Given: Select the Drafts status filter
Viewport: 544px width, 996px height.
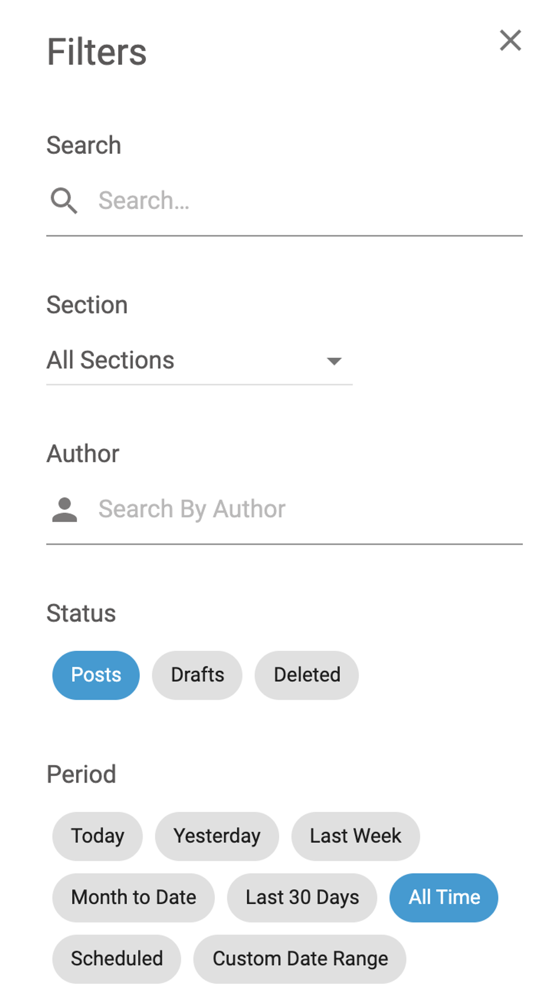Looking at the screenshot, I should (x=197, y=675).
